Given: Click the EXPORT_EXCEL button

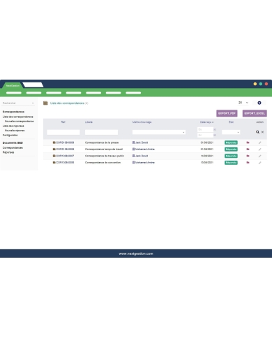Looking at the screenshot, I should (x=255, y=113).
